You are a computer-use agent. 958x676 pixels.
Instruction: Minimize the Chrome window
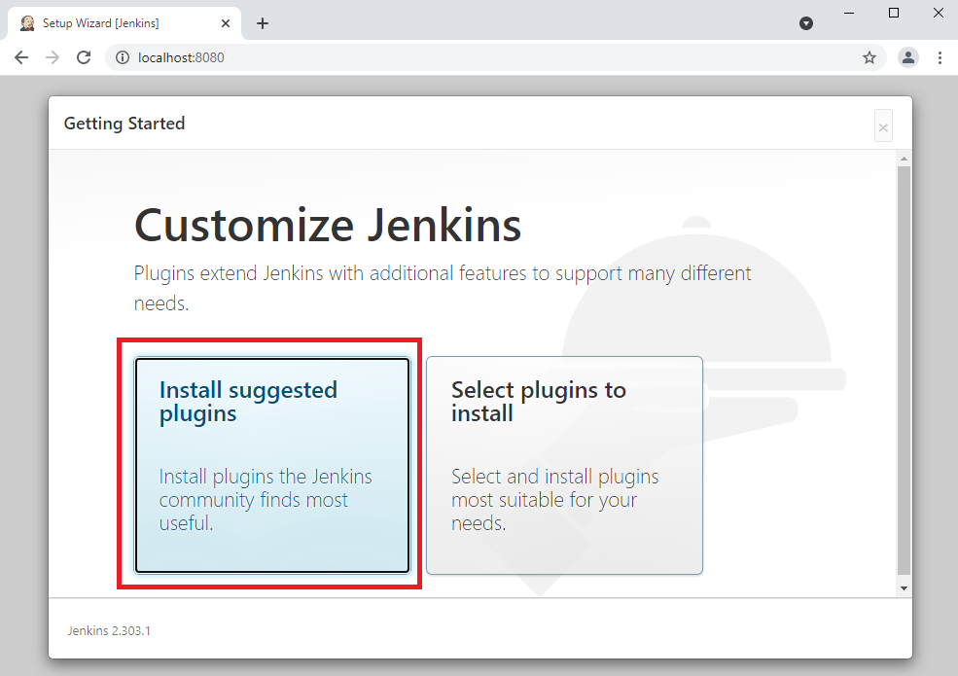[849, 13]
